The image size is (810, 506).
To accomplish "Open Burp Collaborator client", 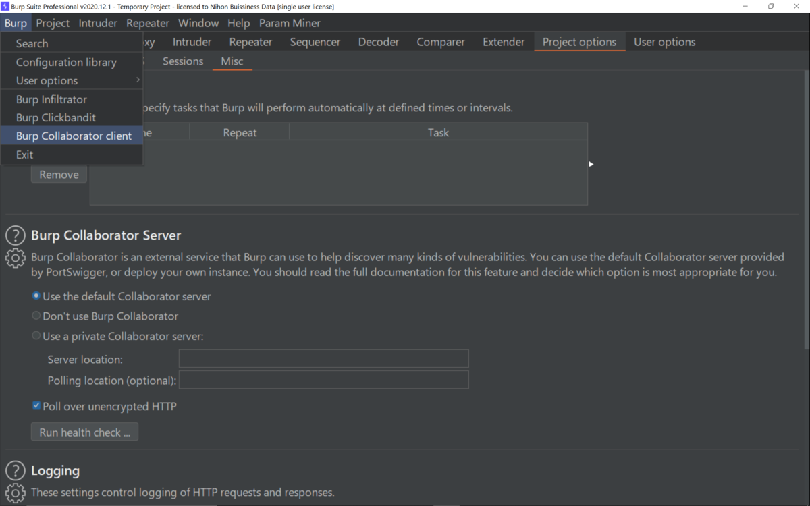I will pyautogui.click(x=72, y=136).
